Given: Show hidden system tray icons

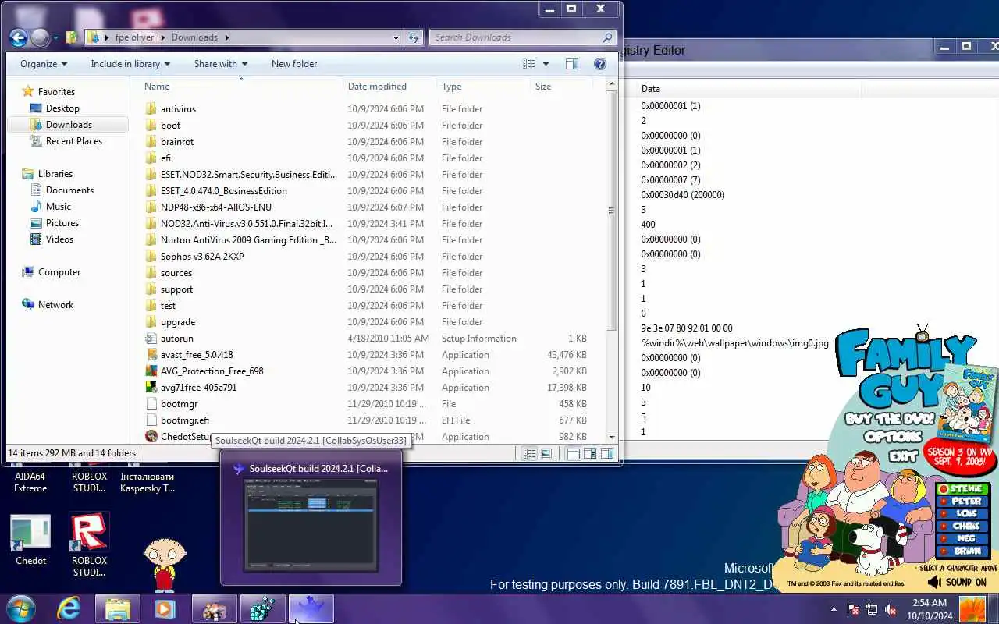Looking at the screenshot, I should point(834,609).
